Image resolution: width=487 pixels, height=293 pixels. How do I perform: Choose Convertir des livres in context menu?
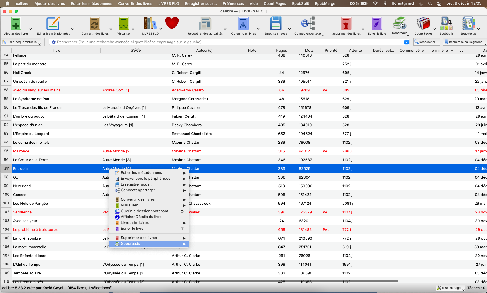(x=149, y=199)
